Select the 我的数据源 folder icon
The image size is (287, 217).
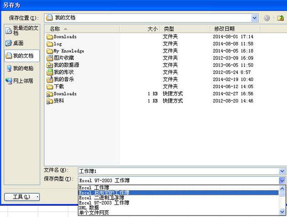(x=50, y=65)
